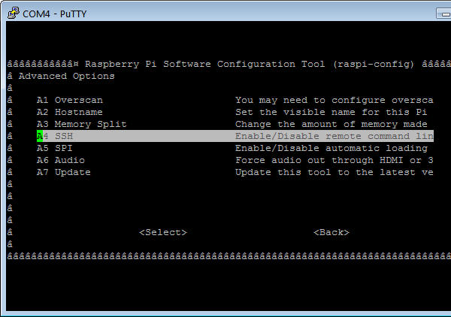The height and width of the screenshot is (317, 451).
Task: Click 'Change the amount of memory made' description
Action: click(x=331, y=124)
